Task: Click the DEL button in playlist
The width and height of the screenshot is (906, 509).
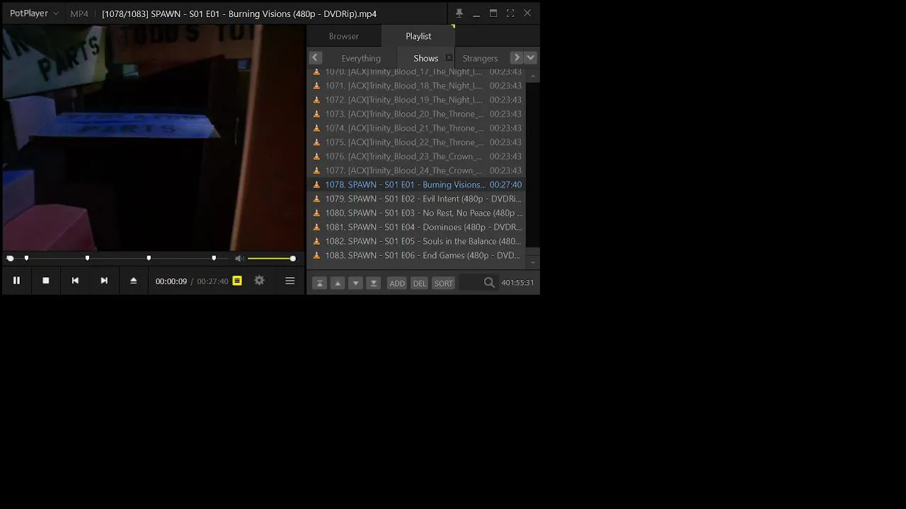Action: pyautogui.click(x=420, y=283)
